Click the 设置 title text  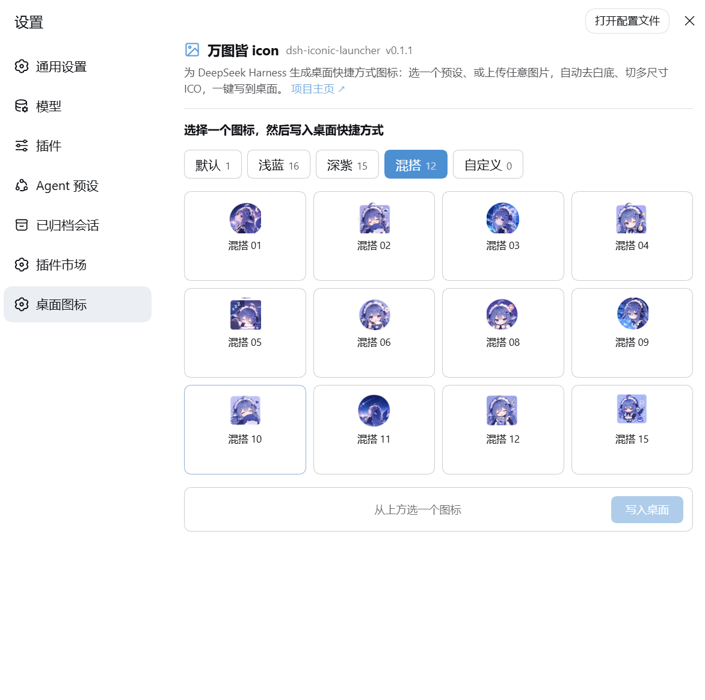[x=29, y=22]
